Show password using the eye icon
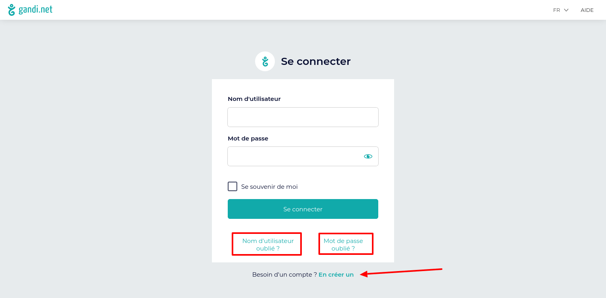The width and height of the screenshot is (606, 298). pyautogui.click(x=368, y=156)
